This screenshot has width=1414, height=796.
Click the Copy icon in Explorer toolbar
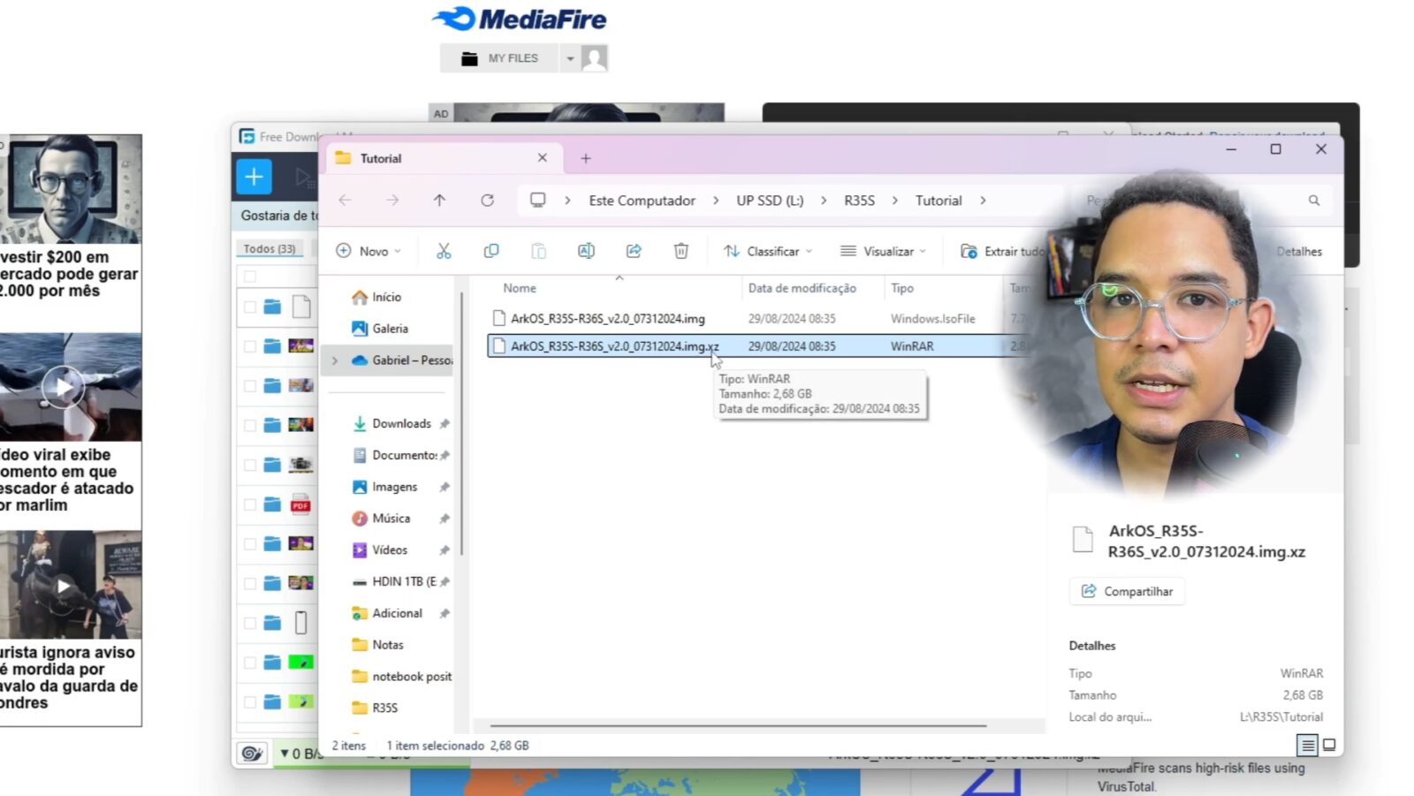coord(491,251)
